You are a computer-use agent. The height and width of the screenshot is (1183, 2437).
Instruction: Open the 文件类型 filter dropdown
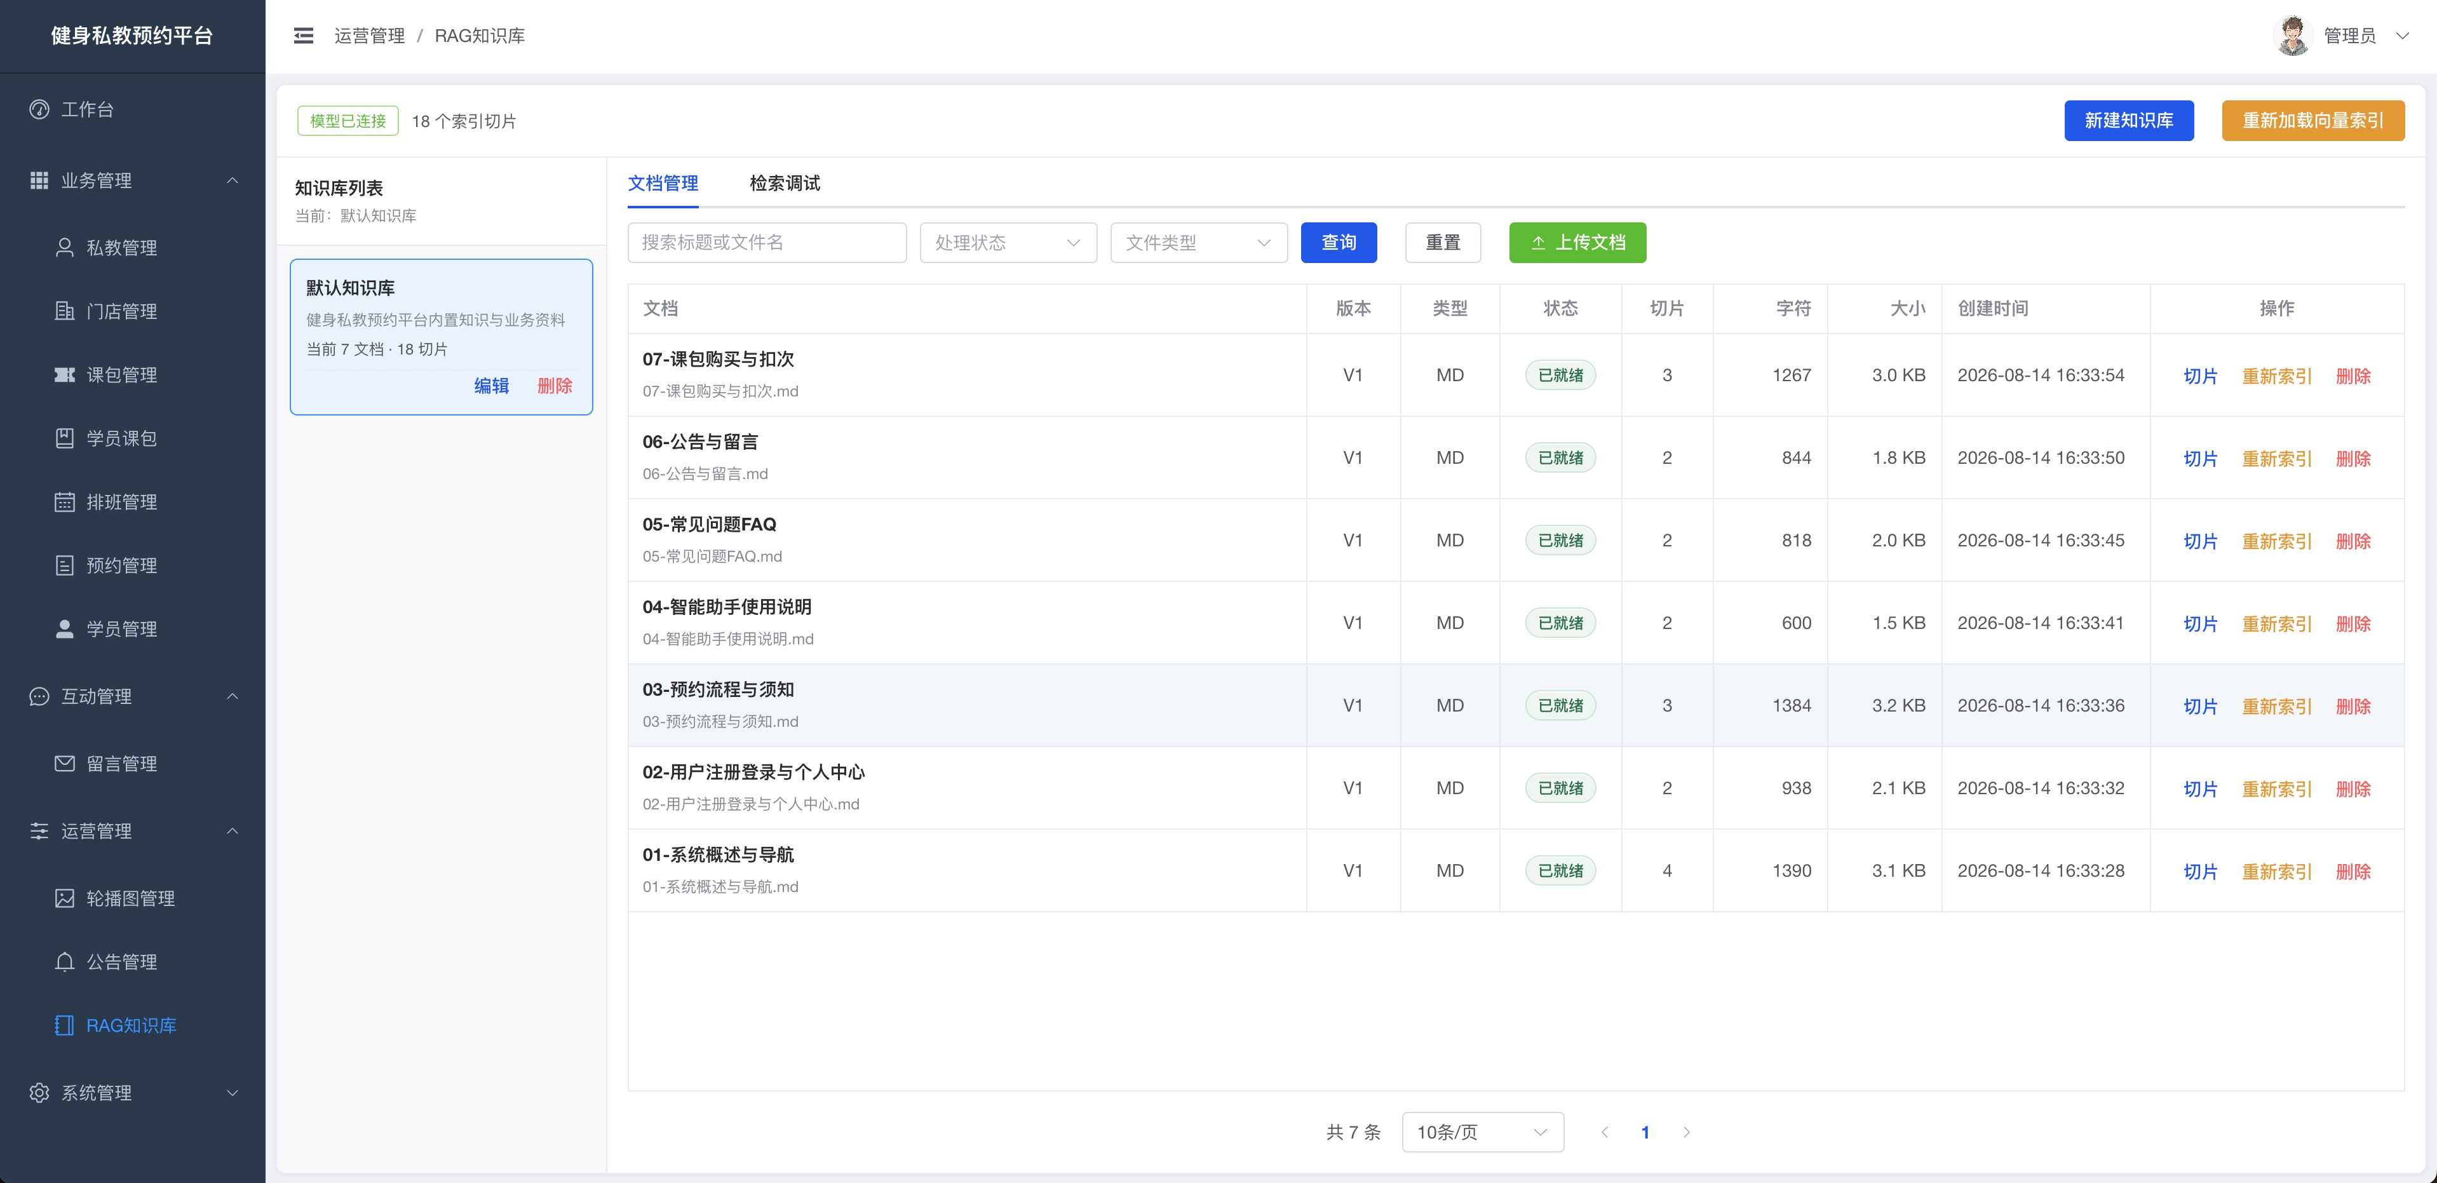point(1199,242)
